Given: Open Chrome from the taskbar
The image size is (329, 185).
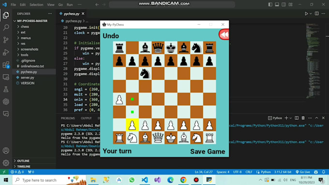Looking at the screenshot, I should coord(183,180).
